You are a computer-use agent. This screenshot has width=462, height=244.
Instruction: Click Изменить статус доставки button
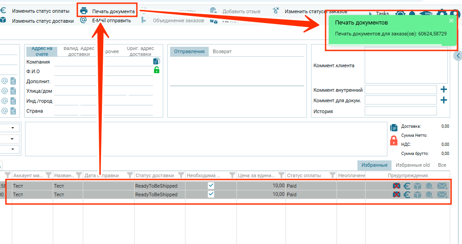coord(42,20)
